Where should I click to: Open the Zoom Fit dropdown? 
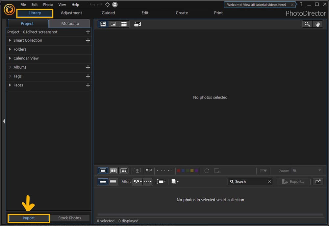(x=308, y=170)
